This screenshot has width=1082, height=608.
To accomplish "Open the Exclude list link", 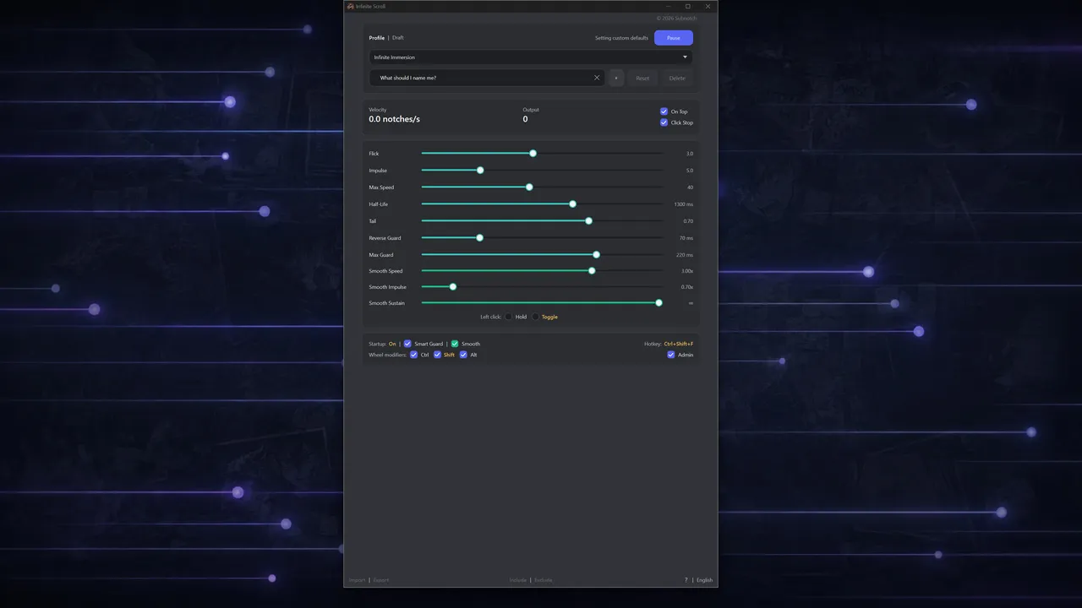I will point(544,580).
